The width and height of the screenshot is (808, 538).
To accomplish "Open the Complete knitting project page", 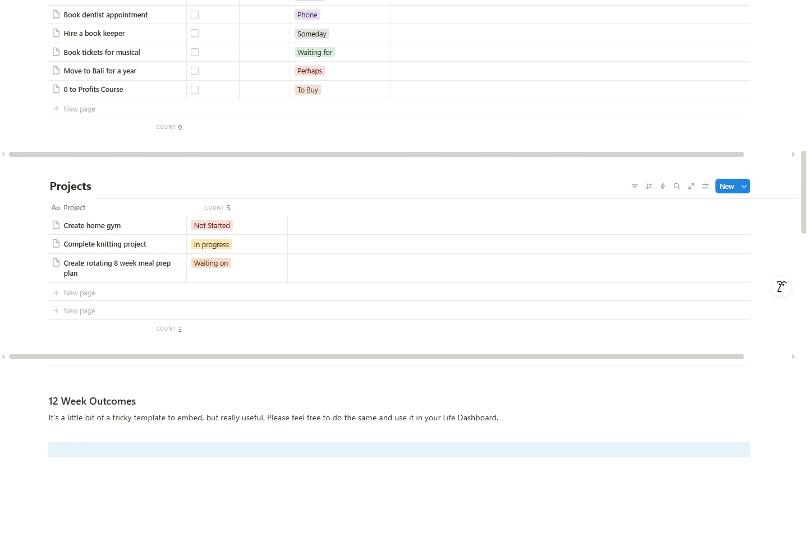I will [x=105, y=244].
